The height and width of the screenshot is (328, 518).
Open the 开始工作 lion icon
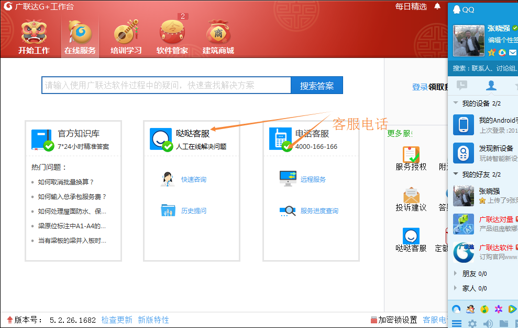tap(34, 32)
